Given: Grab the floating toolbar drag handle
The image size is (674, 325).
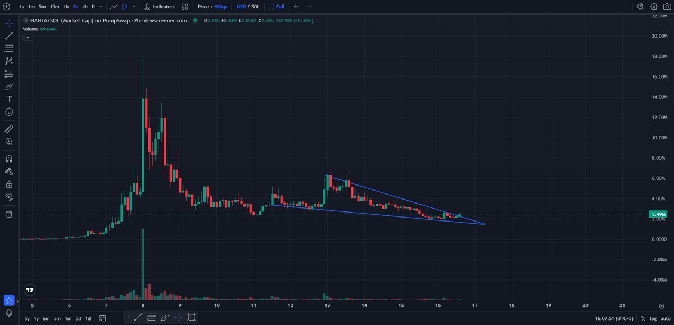Looking at the screenshot, I should pos(128,318).
